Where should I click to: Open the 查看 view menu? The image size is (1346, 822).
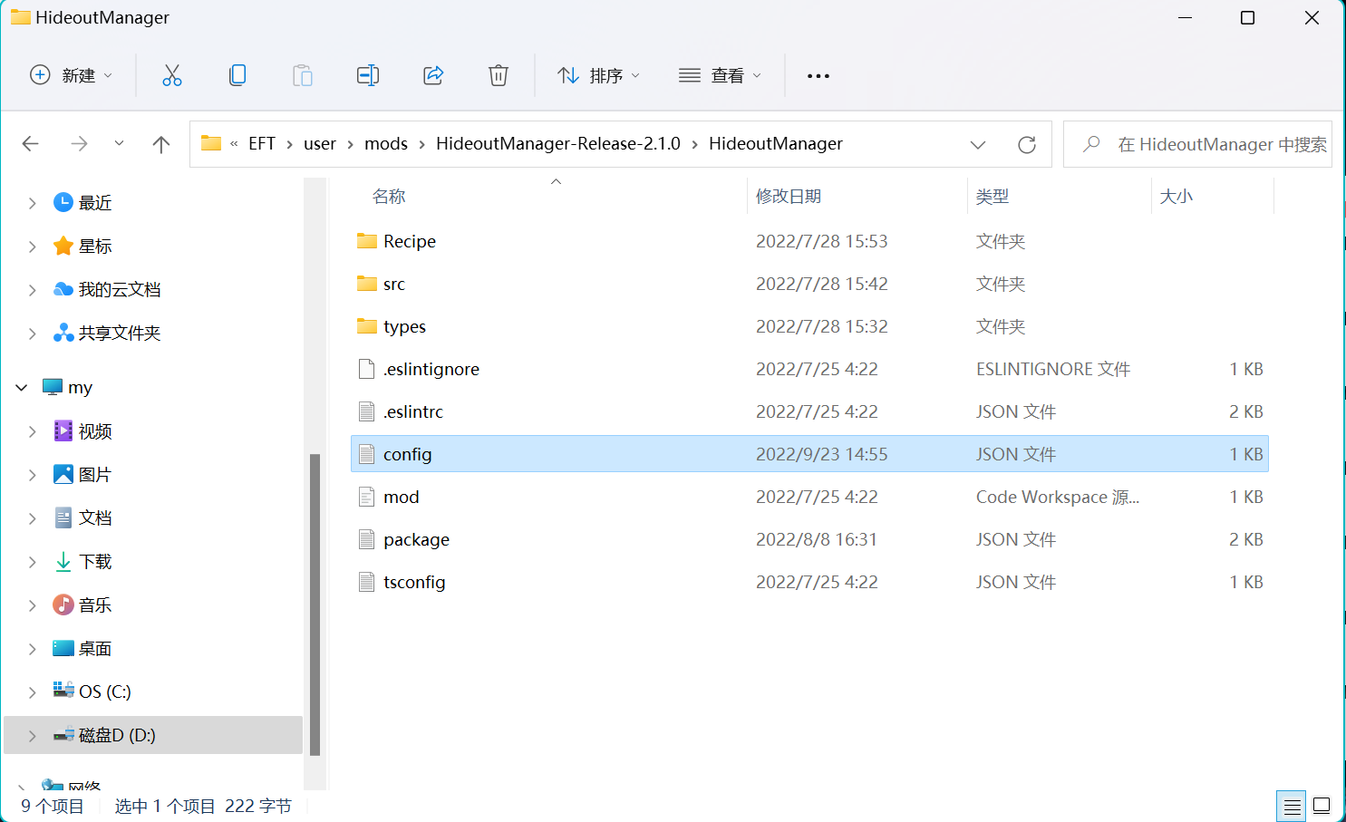(721, 75)
